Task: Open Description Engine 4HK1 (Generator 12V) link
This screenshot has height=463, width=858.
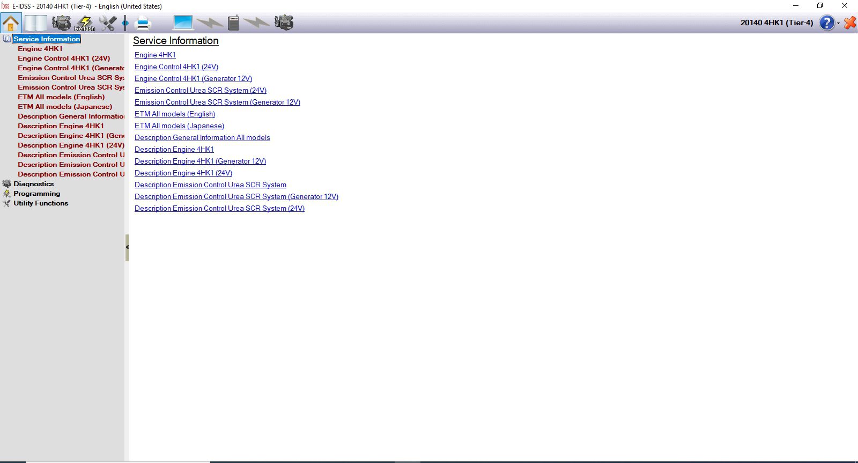Action: tap(200, 161)
